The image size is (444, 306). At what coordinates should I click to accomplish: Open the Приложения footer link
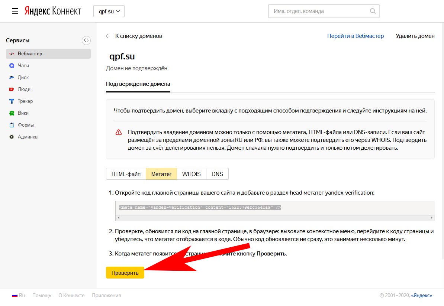(x=106, y=296)
